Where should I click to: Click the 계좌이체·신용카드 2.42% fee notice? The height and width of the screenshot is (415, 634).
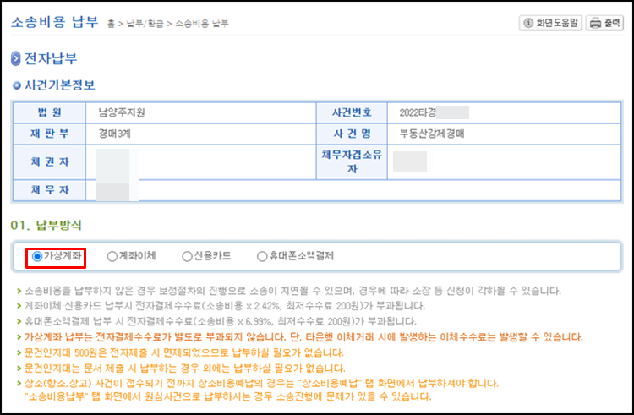tap(225, 306)
